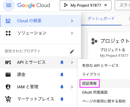Image resolution: width=130 pixels, height=107 pixels.
Task: Select 認証情報 from the submenu
Action: [x=89, y=83]
